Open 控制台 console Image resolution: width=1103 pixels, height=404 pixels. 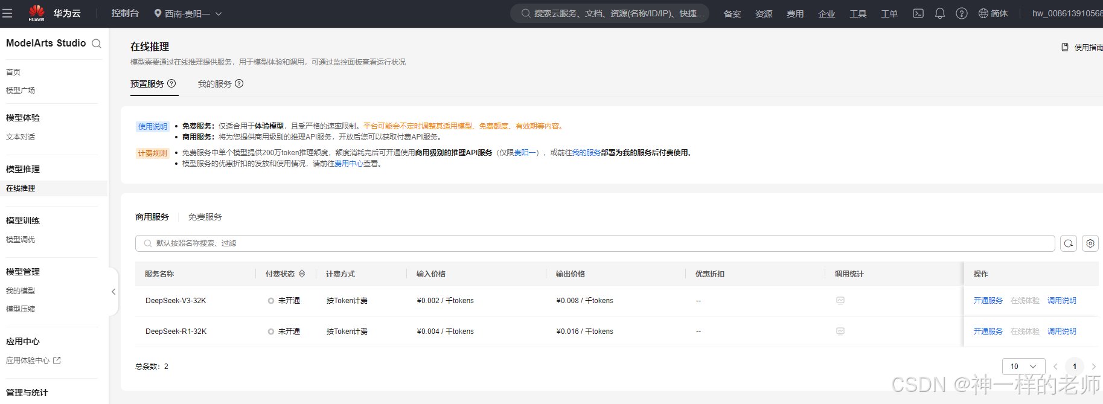pos(125,13)
